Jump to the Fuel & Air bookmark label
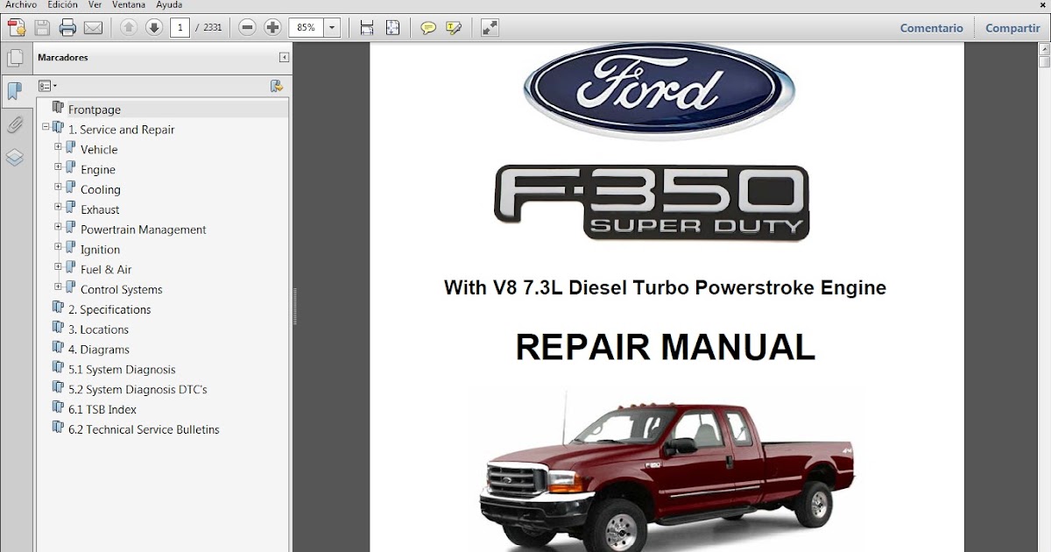 (x=106, y=270)
